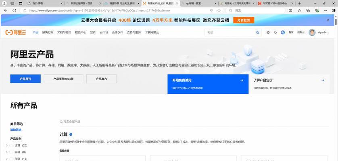The height and width of the screenshot is (161, 338).
Task: Click the 搜索全部产品 search field
Action: point(194,122)
